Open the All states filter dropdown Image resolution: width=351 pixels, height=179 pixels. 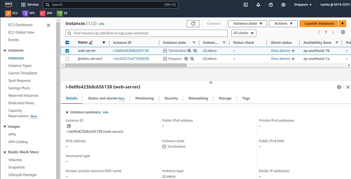coord(244,33)
